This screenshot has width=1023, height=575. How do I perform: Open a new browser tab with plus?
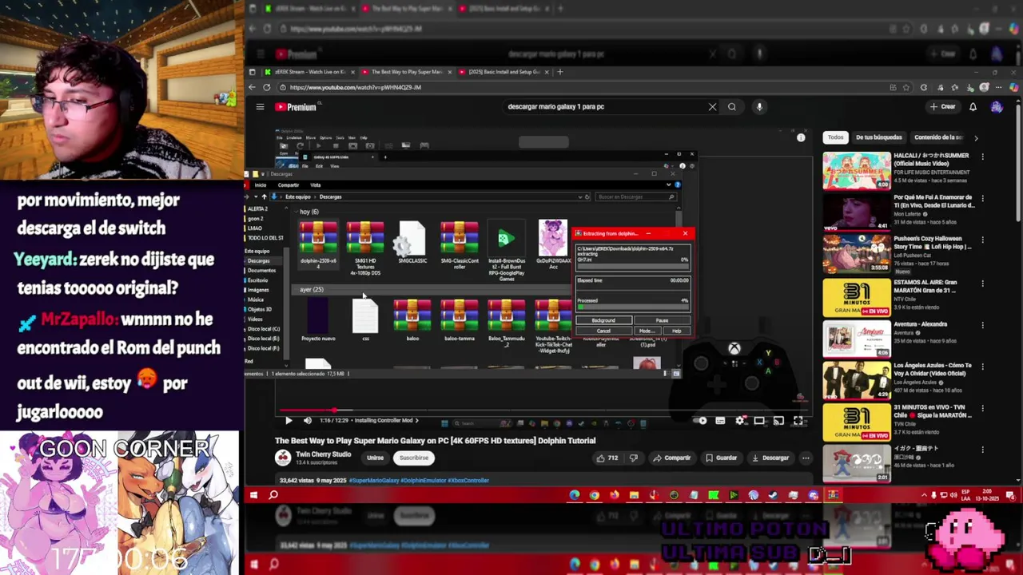(560, 72)
